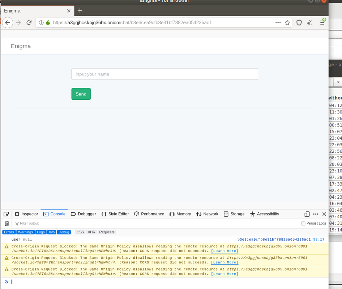The image size is (342, 289).
Task: Open the security level shield icon
Action: (299, 23)
